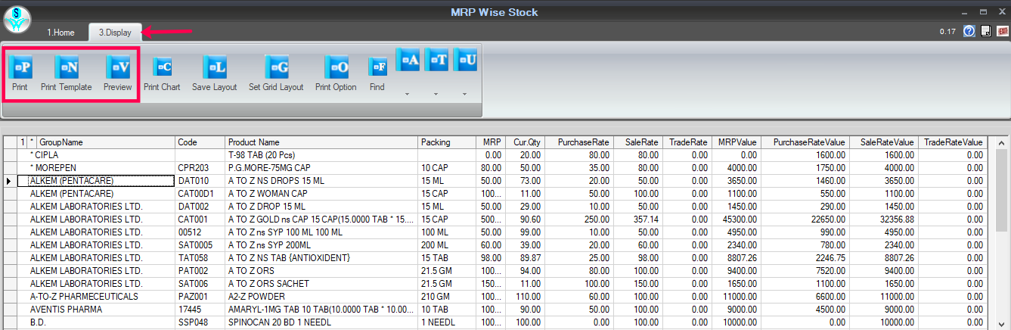1011x330 pixels.
Task: Click the TradeRate column header
Action: [x=687, y=142]
